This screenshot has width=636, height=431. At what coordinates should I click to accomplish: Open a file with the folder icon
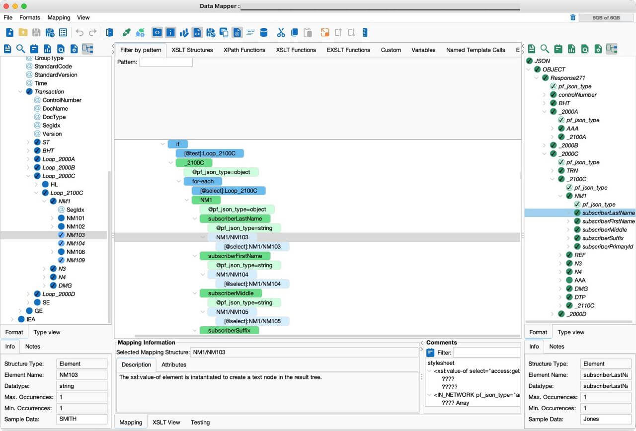[23, 32]
